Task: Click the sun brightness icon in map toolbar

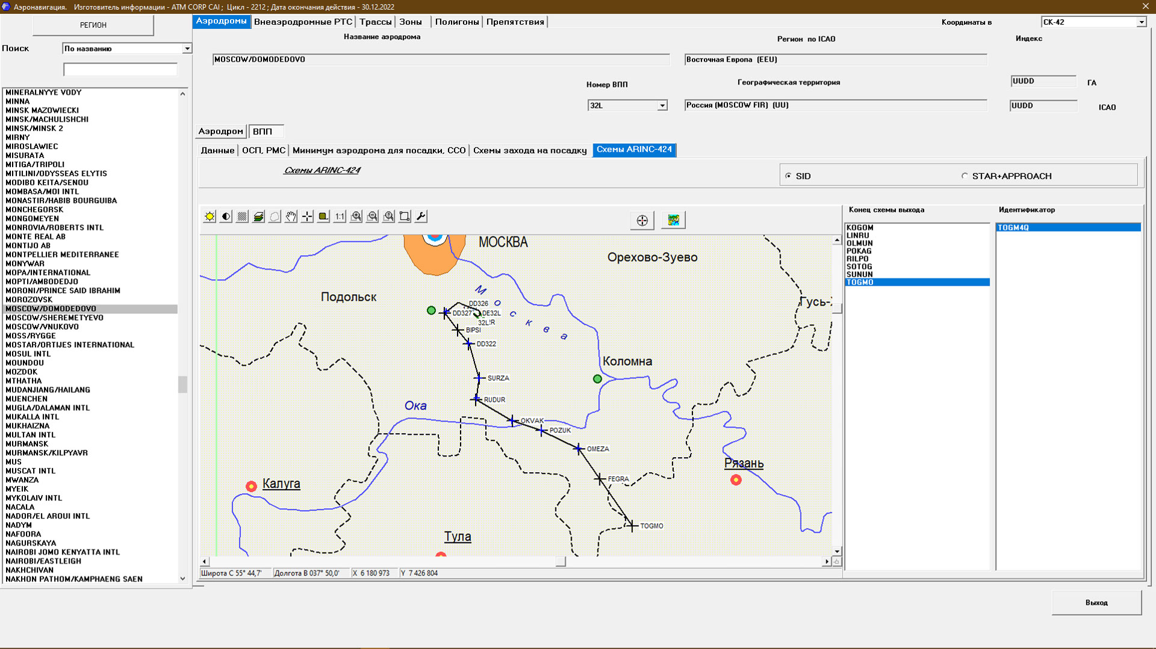Action: click(210, 217)
